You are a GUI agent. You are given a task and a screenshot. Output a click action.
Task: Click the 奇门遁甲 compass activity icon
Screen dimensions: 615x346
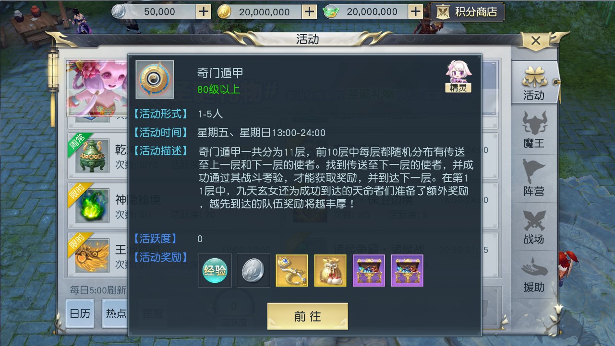tap(155, 80)
